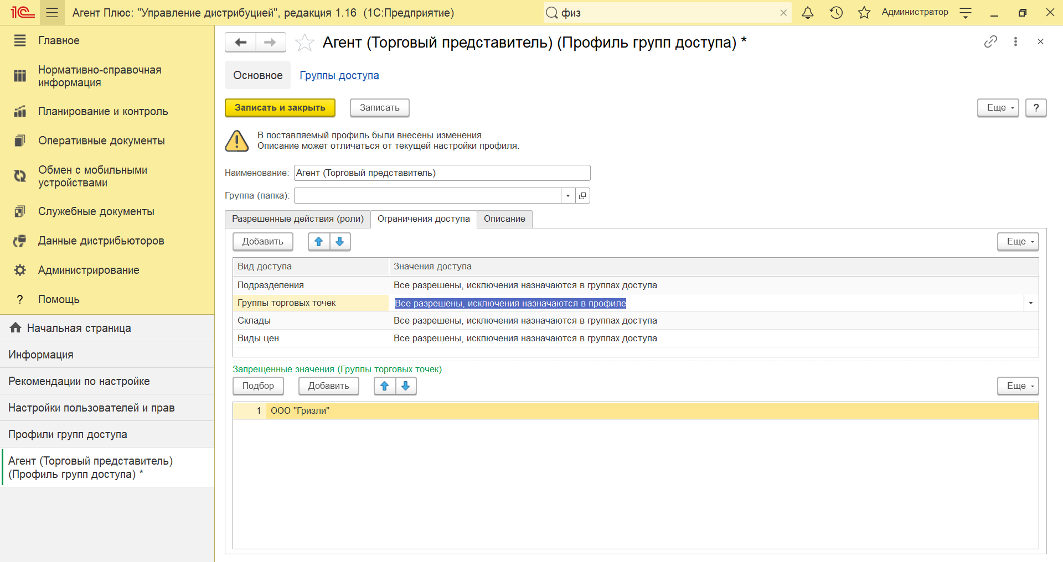The height and width of the screenshot is (562, 1063).
Task: Switch to Ограничения доступа tab
Action: [424, 219]
